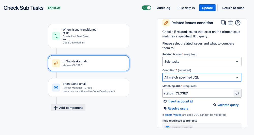This screenshot has height=135, width=254.
Task: Click Add component button
Action: pyautogui.click(x=68, y=108)
